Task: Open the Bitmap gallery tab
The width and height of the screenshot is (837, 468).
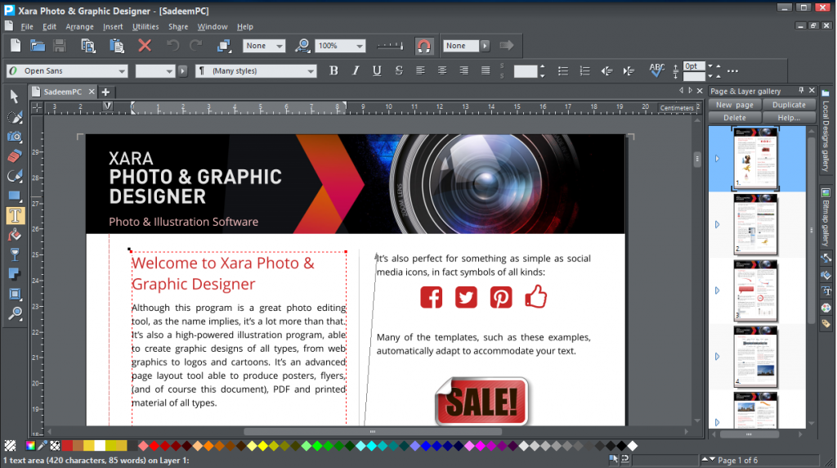Action: point(826,216)
